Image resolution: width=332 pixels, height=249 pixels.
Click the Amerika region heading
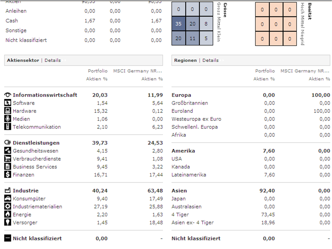pos(183,151)
